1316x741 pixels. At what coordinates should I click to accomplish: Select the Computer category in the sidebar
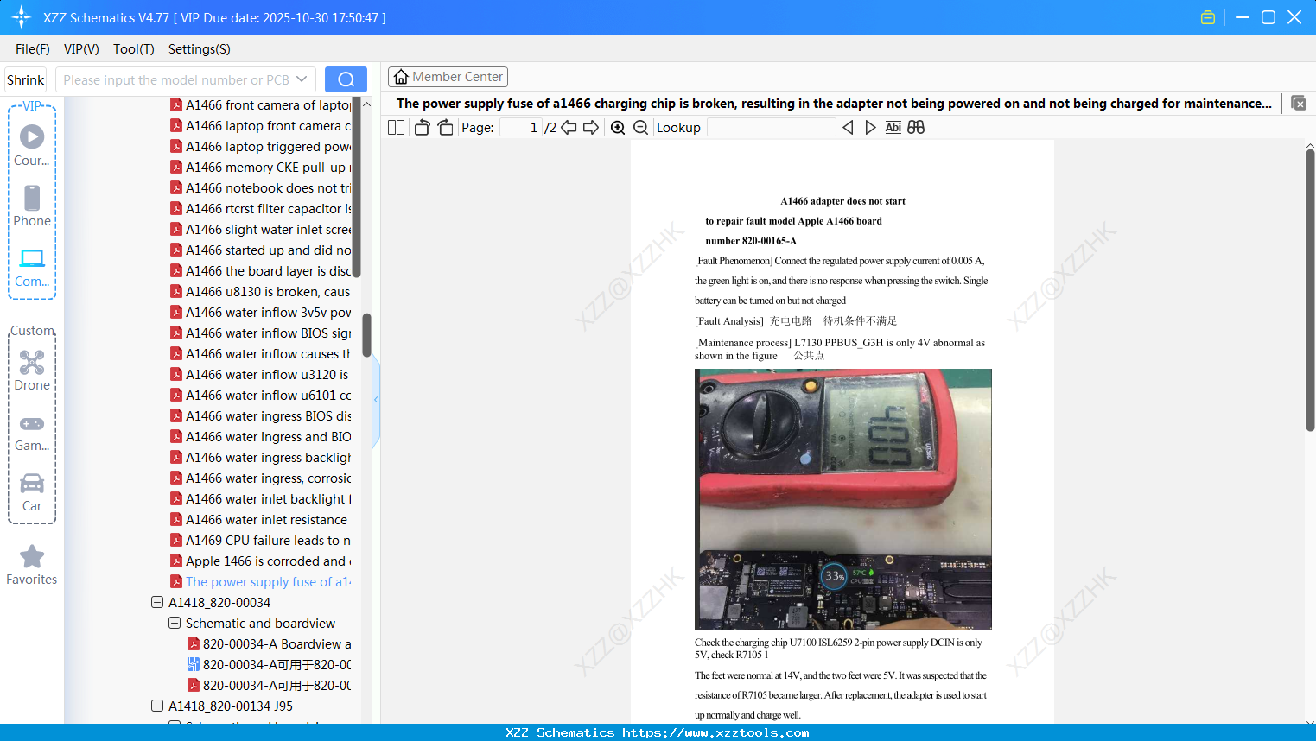[32, 267]
